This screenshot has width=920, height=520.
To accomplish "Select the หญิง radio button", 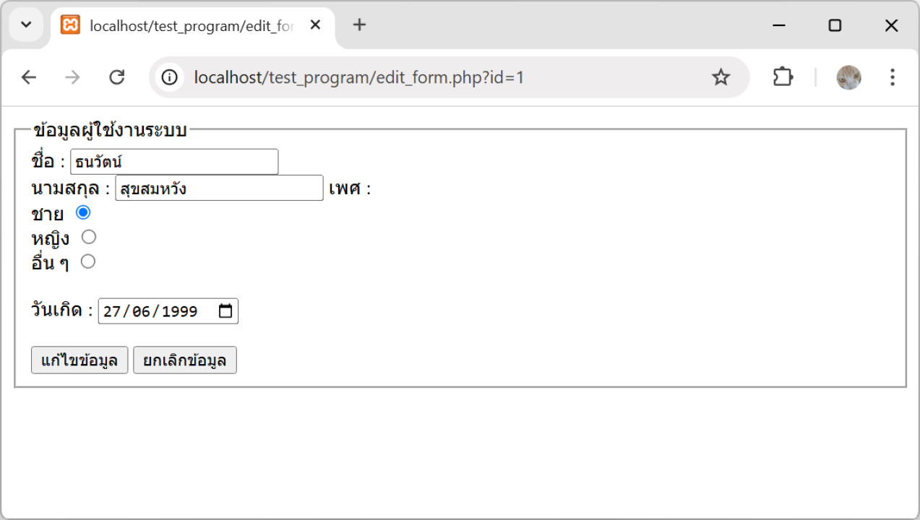I will [88, 237].
